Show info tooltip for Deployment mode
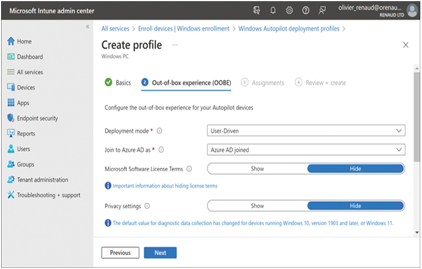 159,131
